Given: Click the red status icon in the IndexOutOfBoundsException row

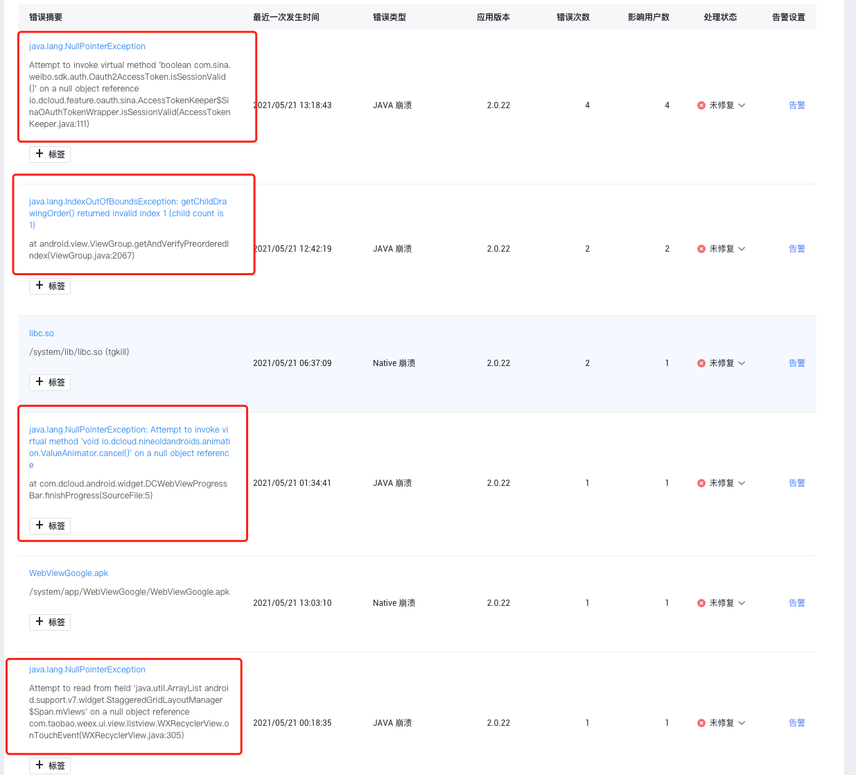Looking at the screenshot, I should point(701,249).
